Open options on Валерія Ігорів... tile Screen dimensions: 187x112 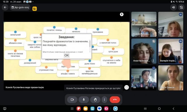180,61
